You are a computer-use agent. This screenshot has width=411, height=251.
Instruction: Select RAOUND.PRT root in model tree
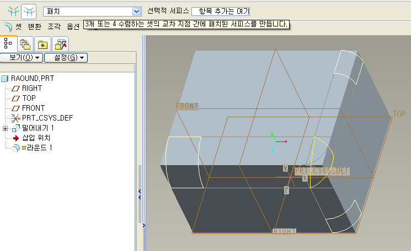pos(32,78)
